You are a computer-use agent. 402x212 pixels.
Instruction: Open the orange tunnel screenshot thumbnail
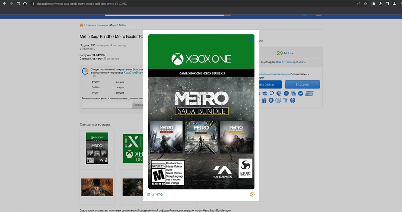[97, 187]
